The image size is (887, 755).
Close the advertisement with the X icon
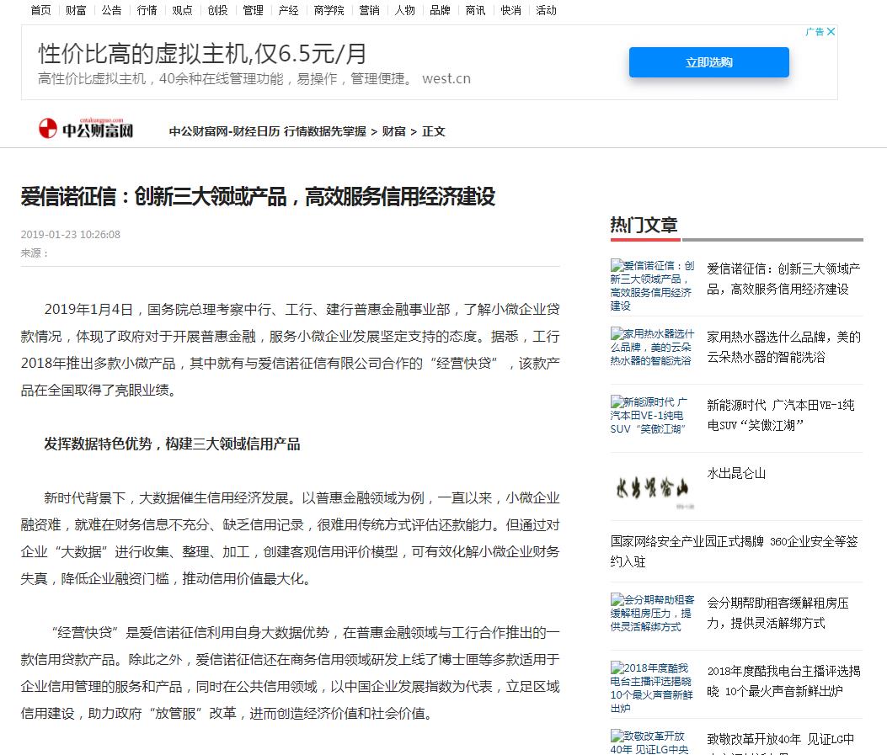(x=831, y=32)
